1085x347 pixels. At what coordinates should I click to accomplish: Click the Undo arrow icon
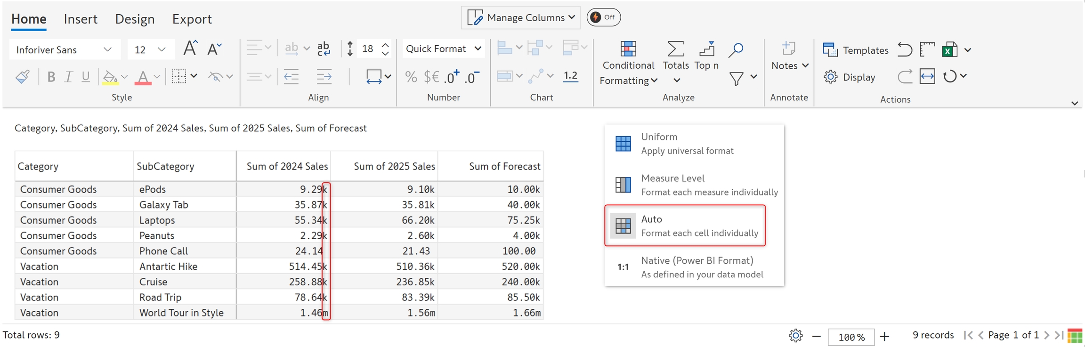click(904, 50)
